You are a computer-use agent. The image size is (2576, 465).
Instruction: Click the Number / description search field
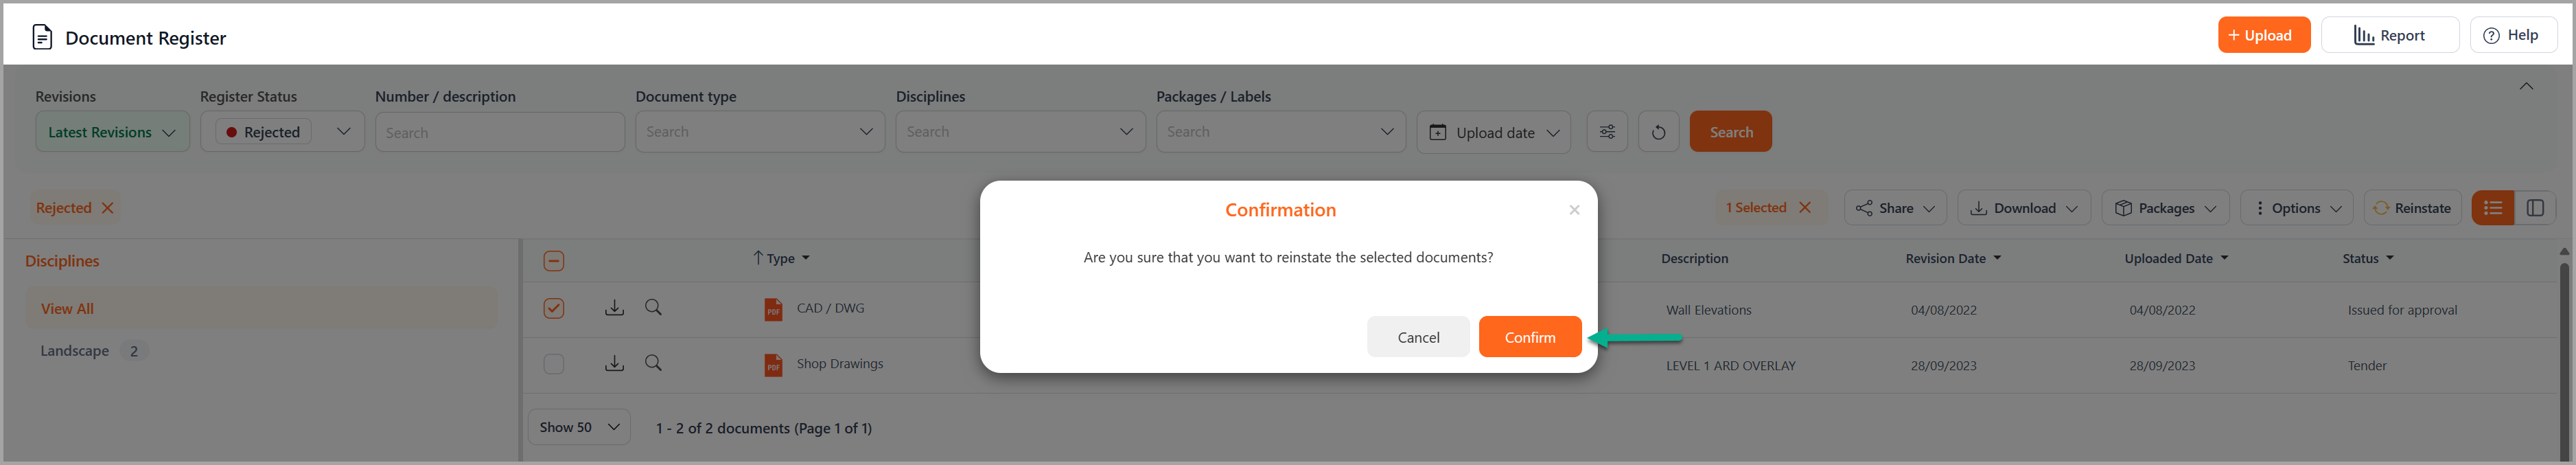[x=500, y=132]
